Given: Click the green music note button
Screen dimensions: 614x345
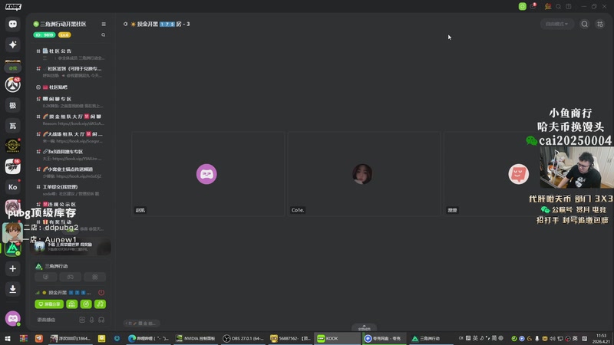Looking at the screenshot, I should [100, 304].
